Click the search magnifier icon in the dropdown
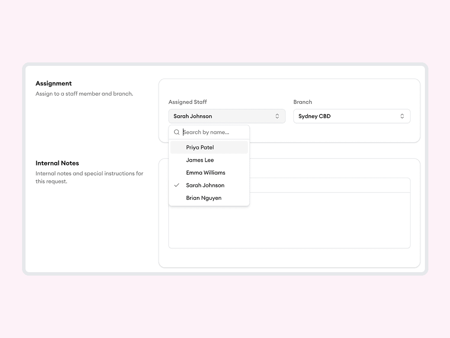 coord(177,132)
